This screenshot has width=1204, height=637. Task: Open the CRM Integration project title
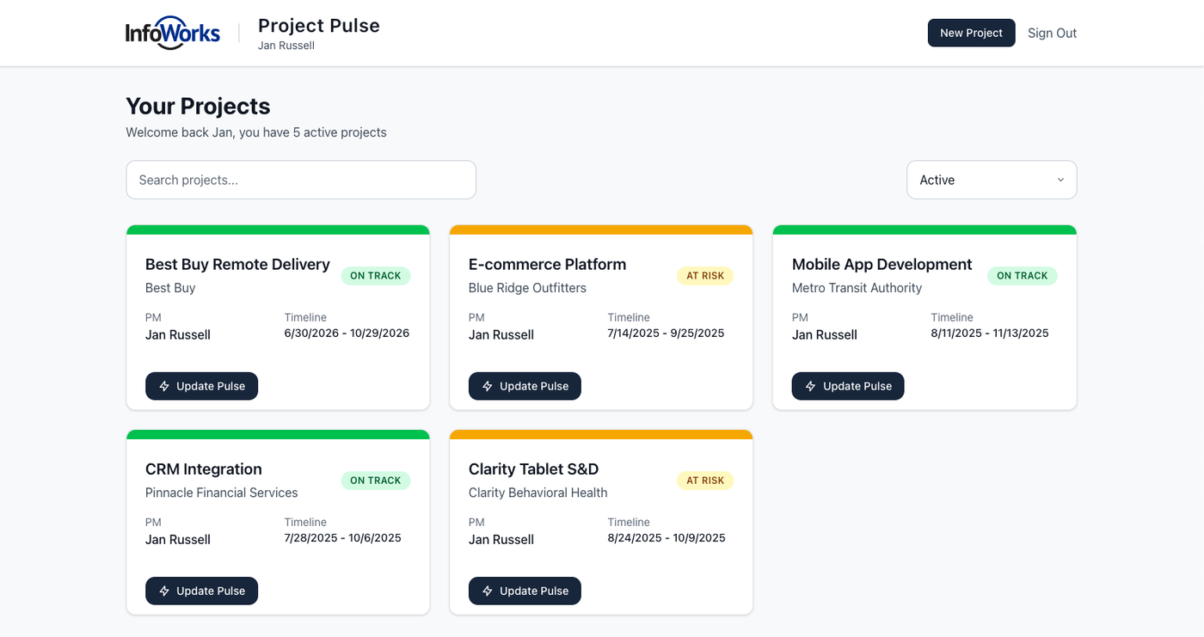[x=204, y=469]
